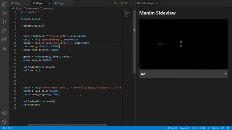The width and height of the screenshot is (232, 130).
Task: Open the Testing flask view
Action: point(4,48)
